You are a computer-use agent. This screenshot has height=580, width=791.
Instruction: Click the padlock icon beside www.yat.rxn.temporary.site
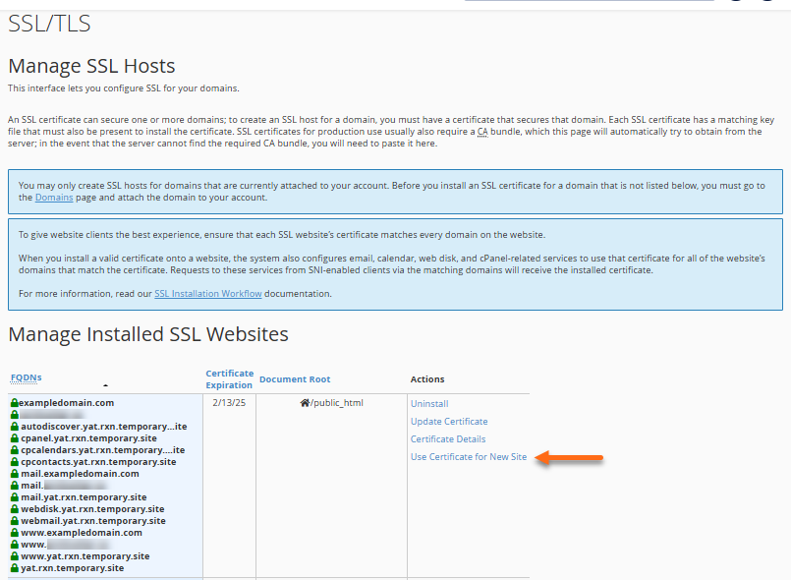[13, 555]
